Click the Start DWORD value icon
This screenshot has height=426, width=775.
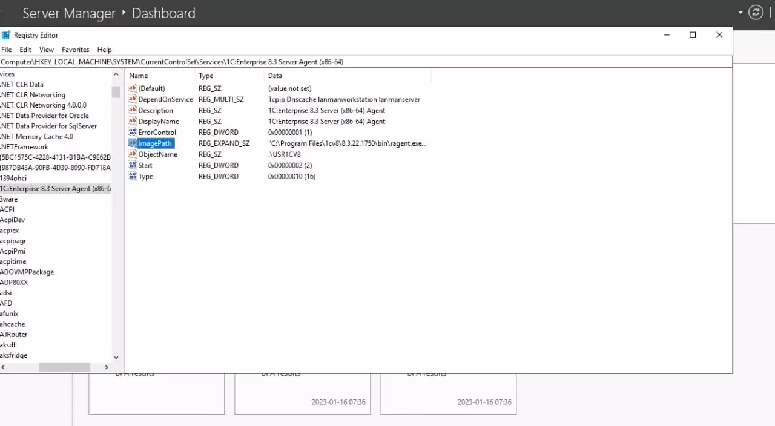click(x=133, y=165)
